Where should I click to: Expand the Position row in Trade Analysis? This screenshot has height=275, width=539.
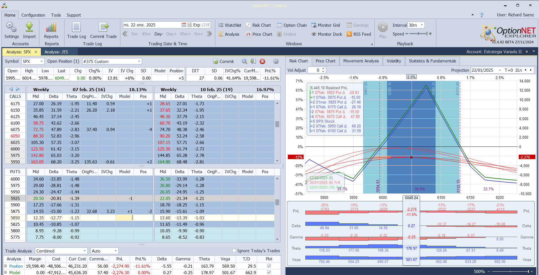click(x=5, y=266)
